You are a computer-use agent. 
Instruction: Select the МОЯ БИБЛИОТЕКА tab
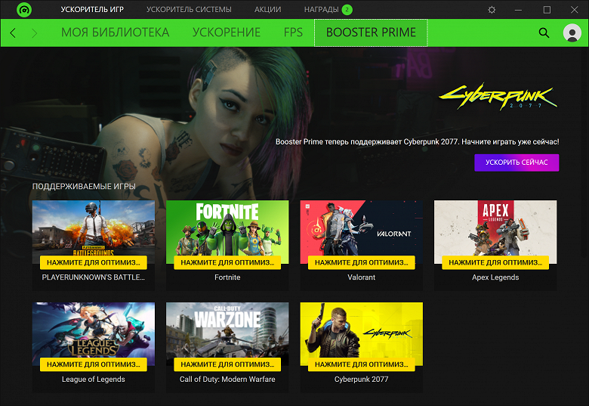pyautogui.click(x=116, y=33)
